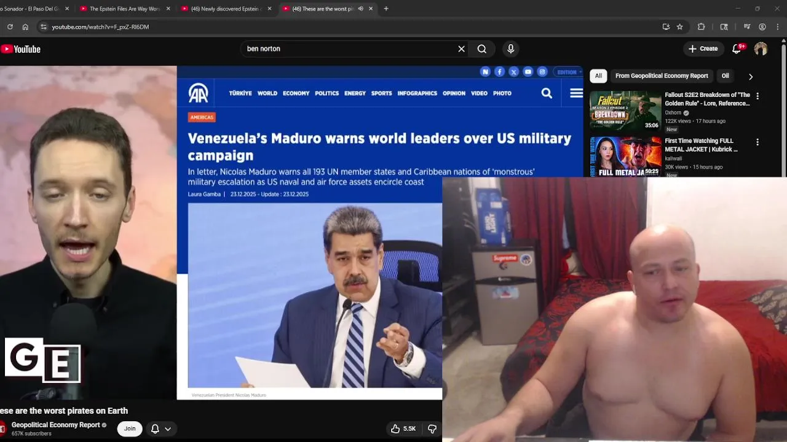Click the Join channel button
This screenshot has height=442, width=787.
[x=130, y=428]
